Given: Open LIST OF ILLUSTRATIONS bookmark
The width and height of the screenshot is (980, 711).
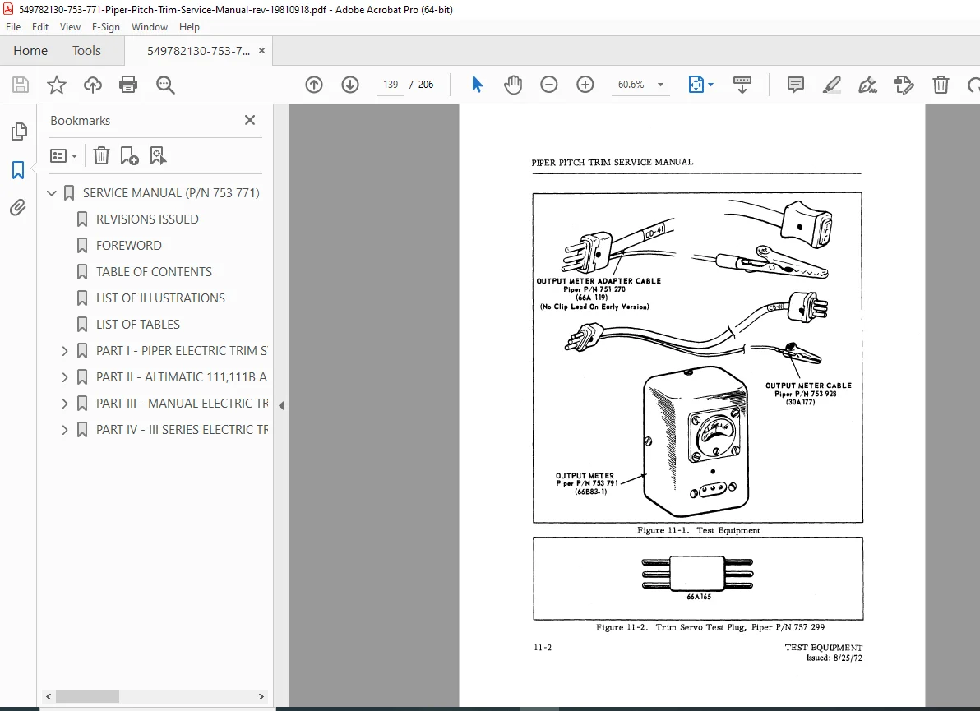Looking at the screenshot, I should tap(160, 298).
